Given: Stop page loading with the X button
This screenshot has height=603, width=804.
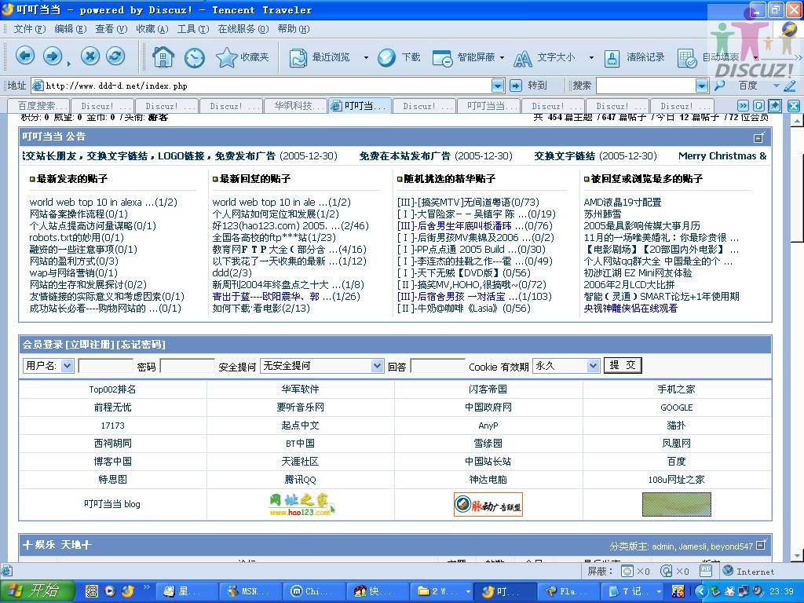Looking at the screenshot, I should [x=90, y=56].
